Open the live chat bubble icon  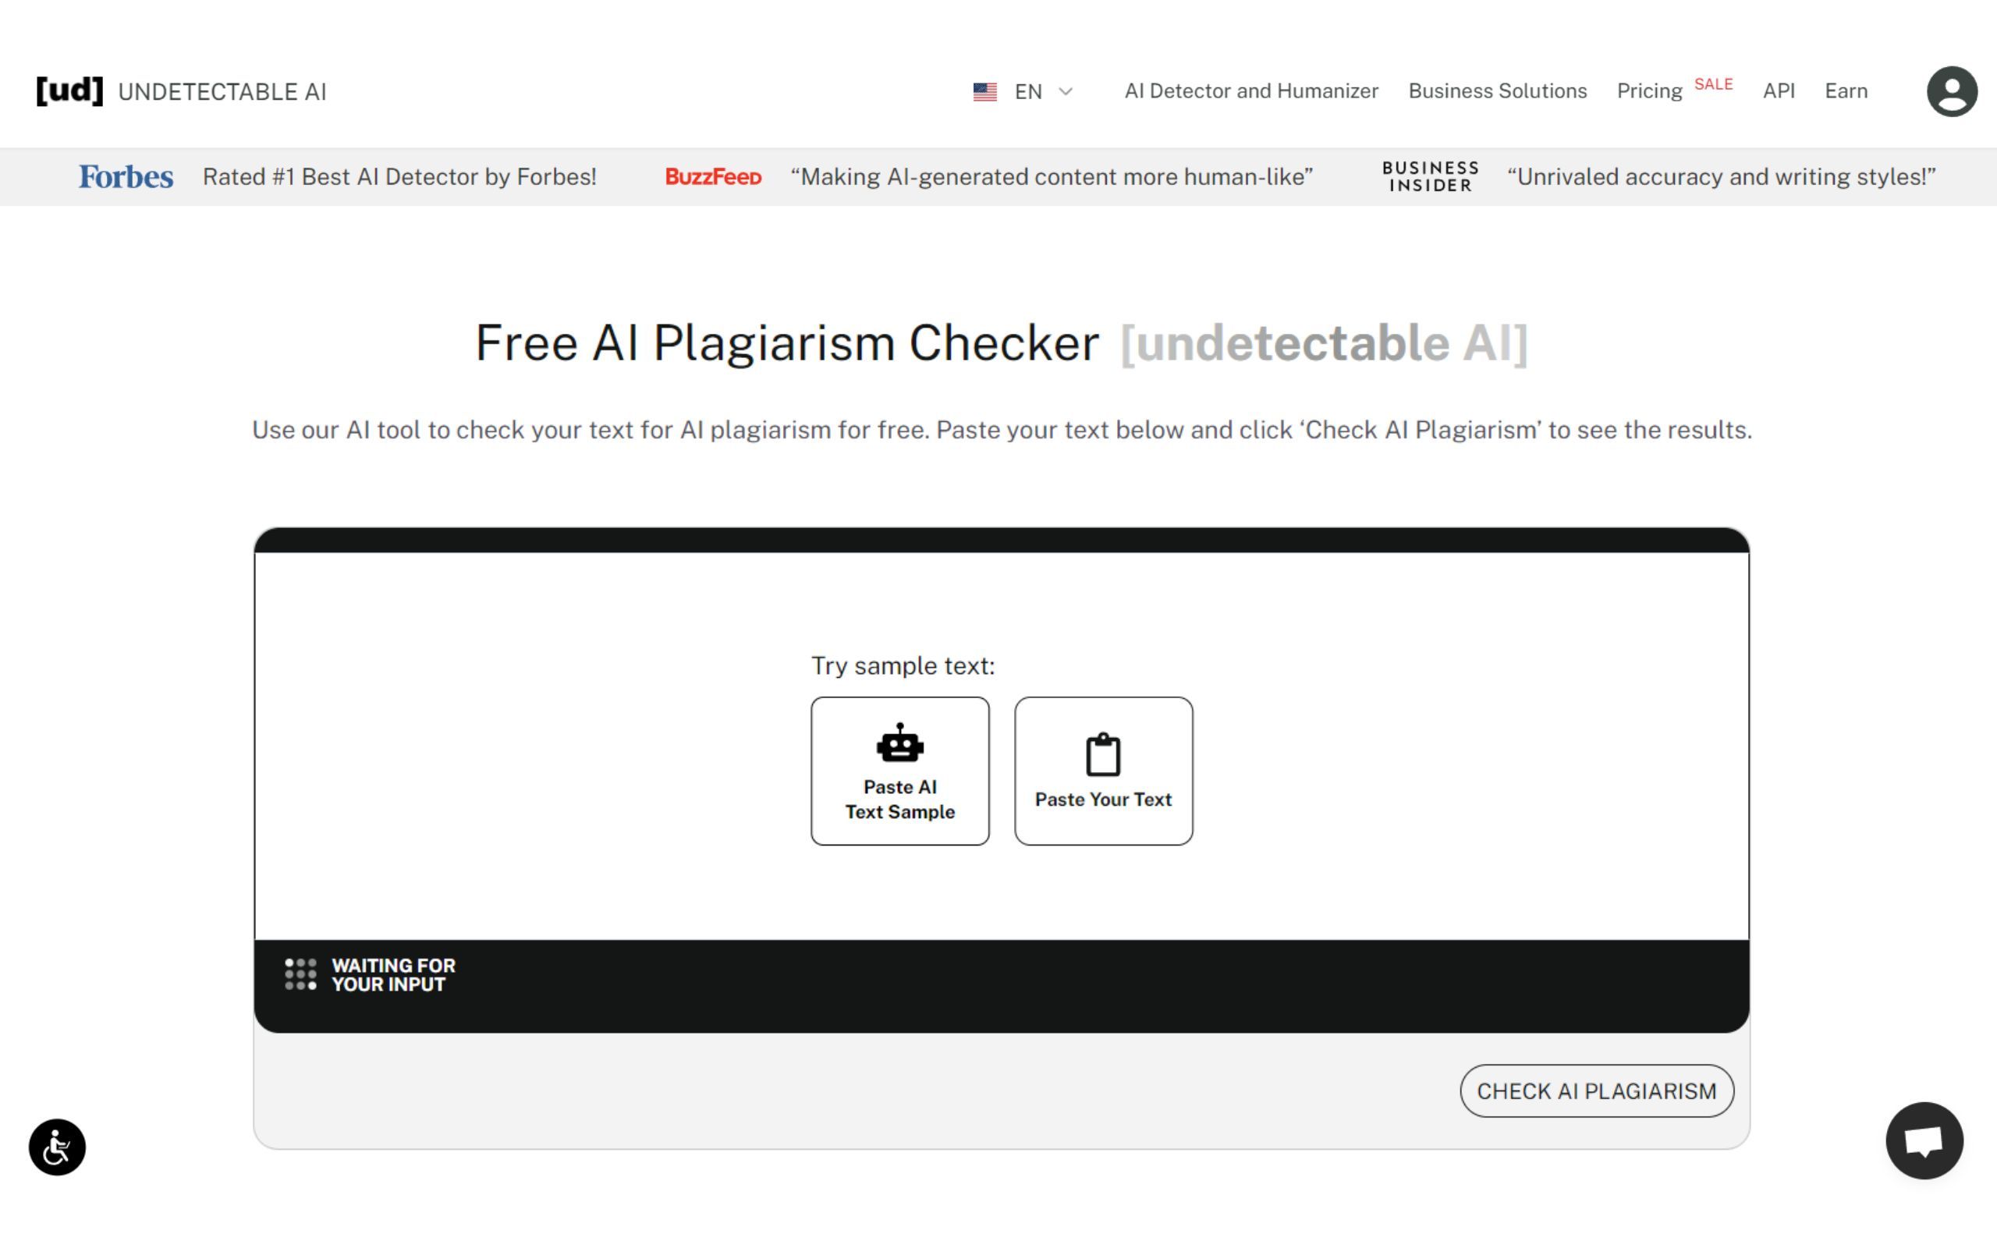[1924, 1140]
